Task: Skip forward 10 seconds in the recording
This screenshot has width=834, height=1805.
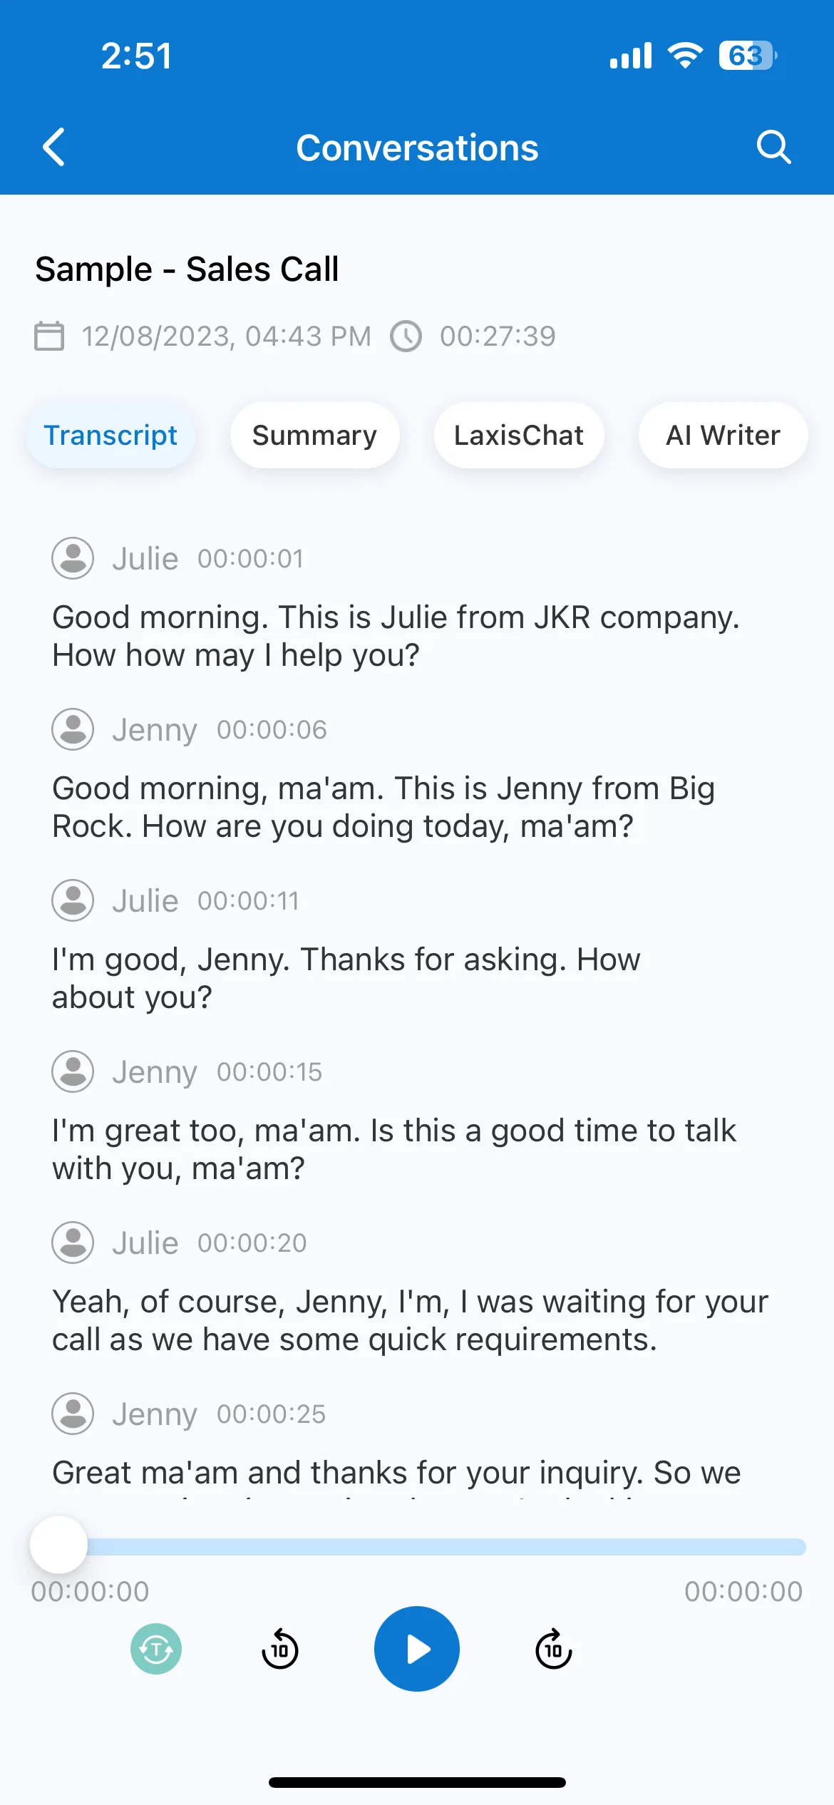Action: click(554, 1649)
